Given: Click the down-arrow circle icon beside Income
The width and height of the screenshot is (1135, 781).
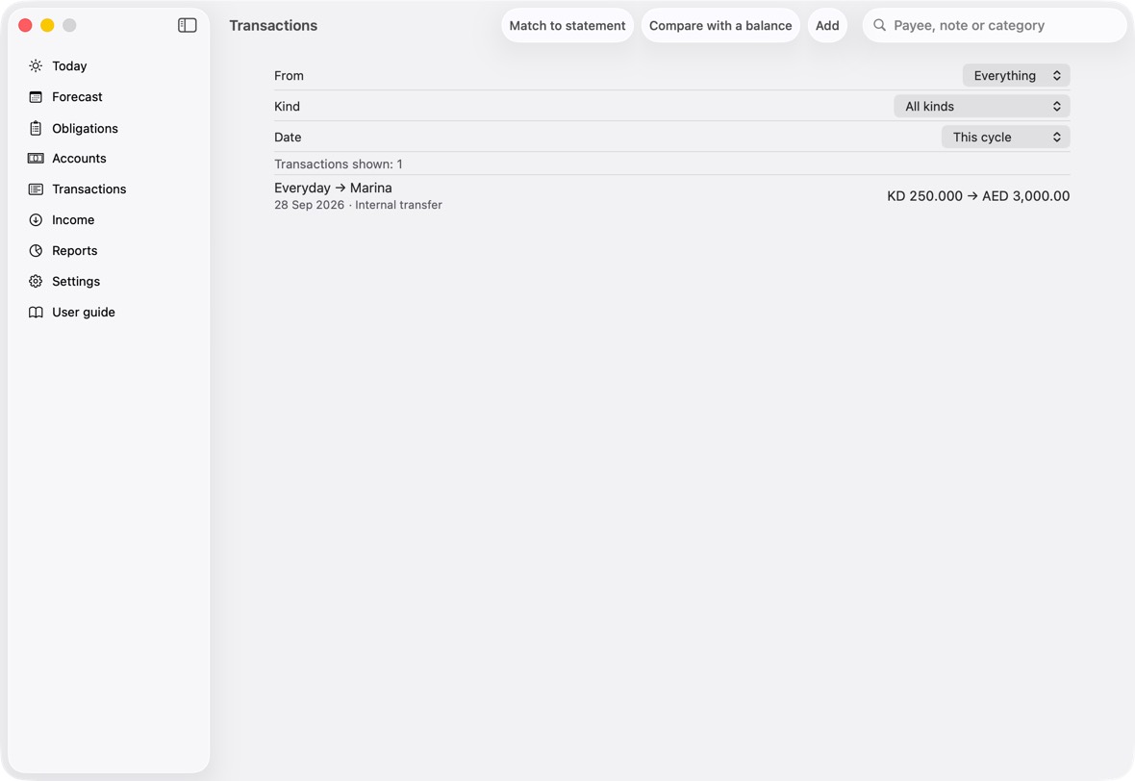Looking at the screenshot, I should (x=36, y=220).
